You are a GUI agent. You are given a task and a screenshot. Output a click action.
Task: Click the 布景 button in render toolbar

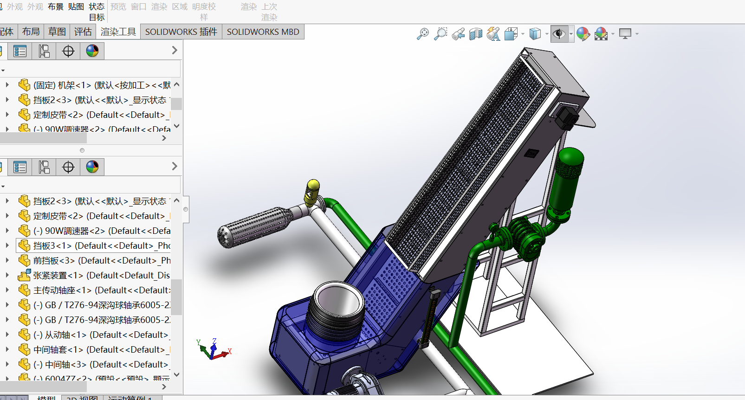pyautogui.click(x=56, y=6)
